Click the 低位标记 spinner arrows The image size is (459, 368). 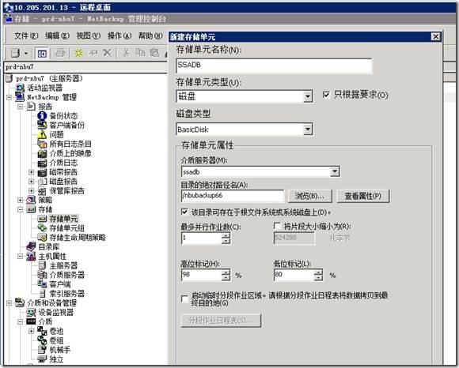pyautogui.click(x=318, y=275)
